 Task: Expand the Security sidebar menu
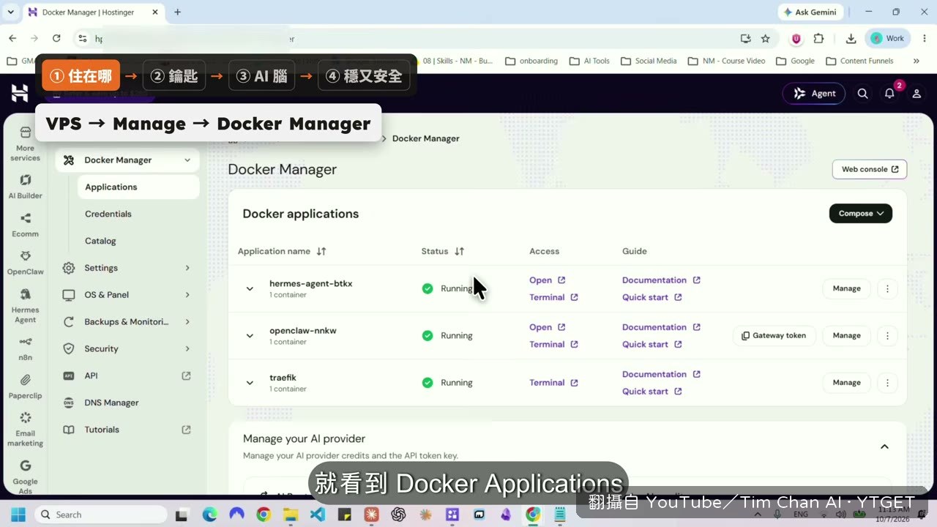127,348
